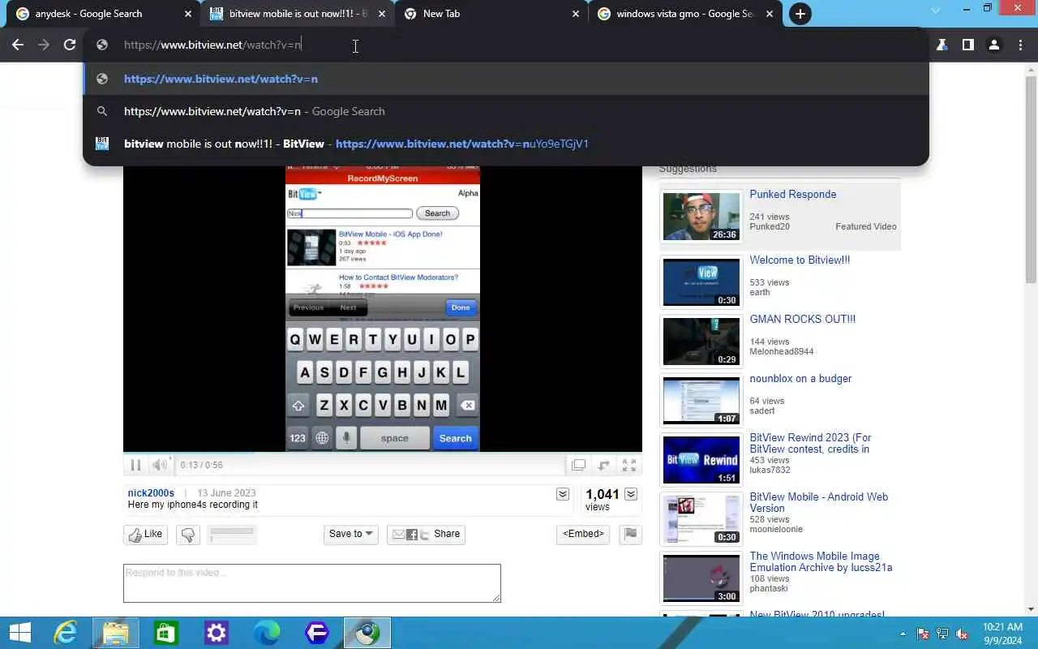Click the loop/repeat arrow player icon

coord(603,465)
